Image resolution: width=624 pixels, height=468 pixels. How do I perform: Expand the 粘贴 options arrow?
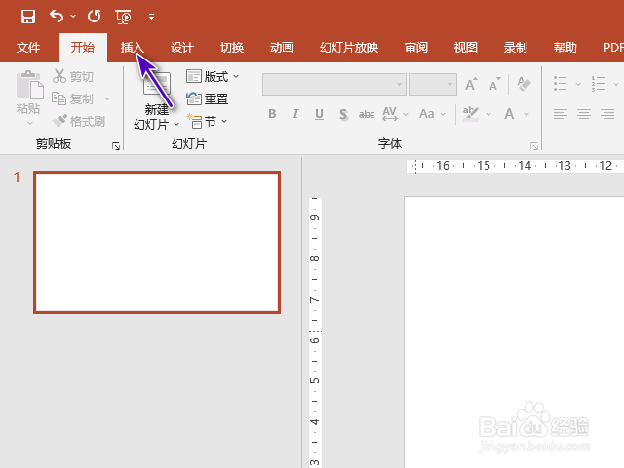[30, 123]
